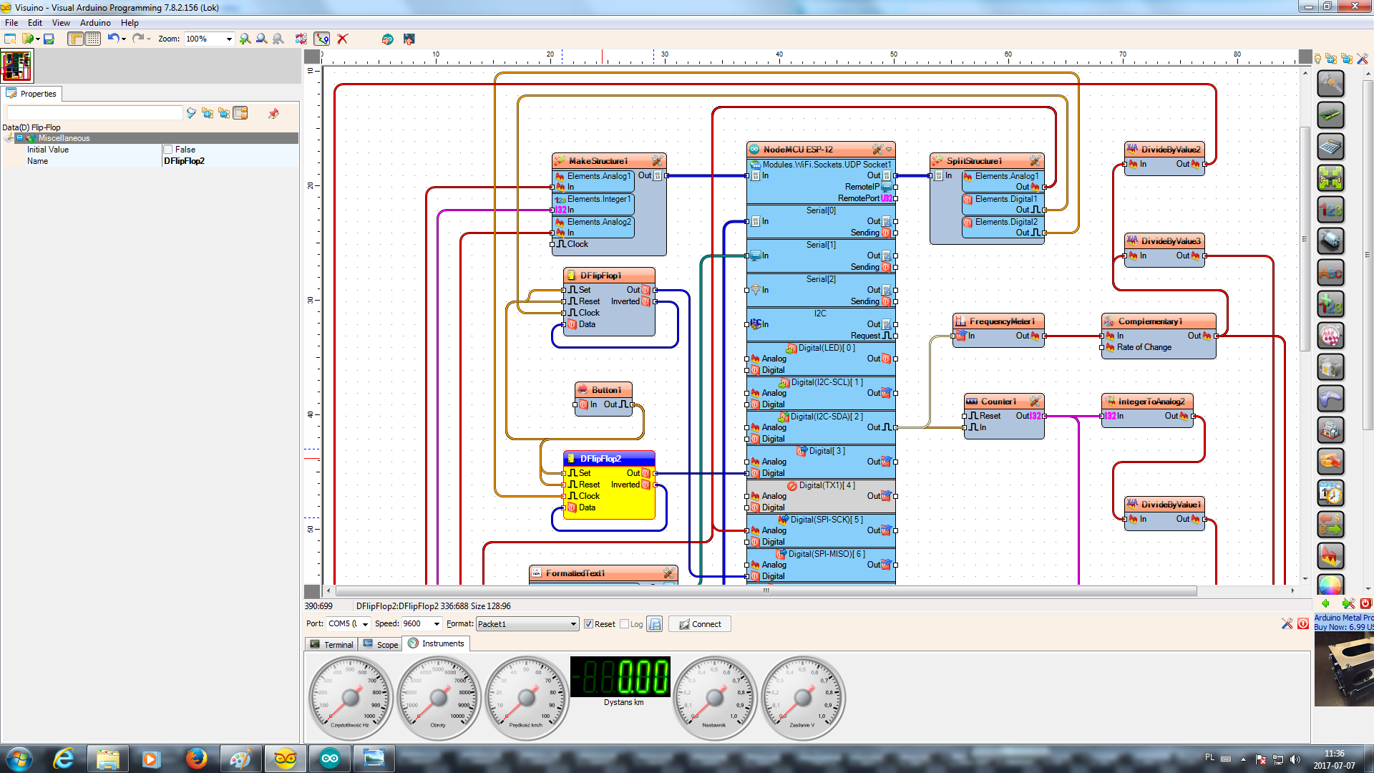Open Arduino IDE from the taskbar
The width and height of the screenshot is (1374, 773).
[329, 759]
